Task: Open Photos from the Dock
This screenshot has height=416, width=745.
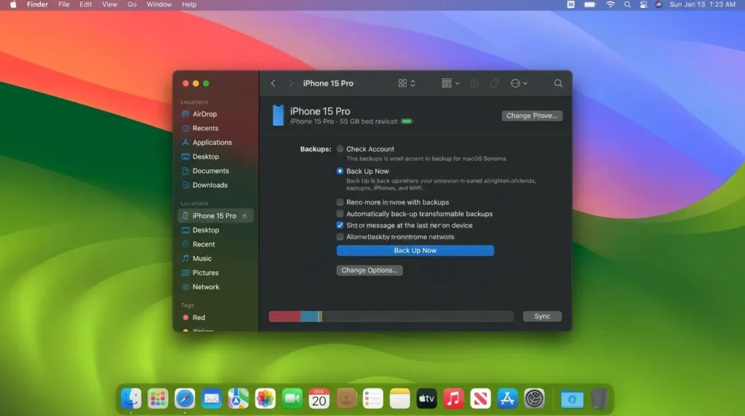Action: [265, 399]
